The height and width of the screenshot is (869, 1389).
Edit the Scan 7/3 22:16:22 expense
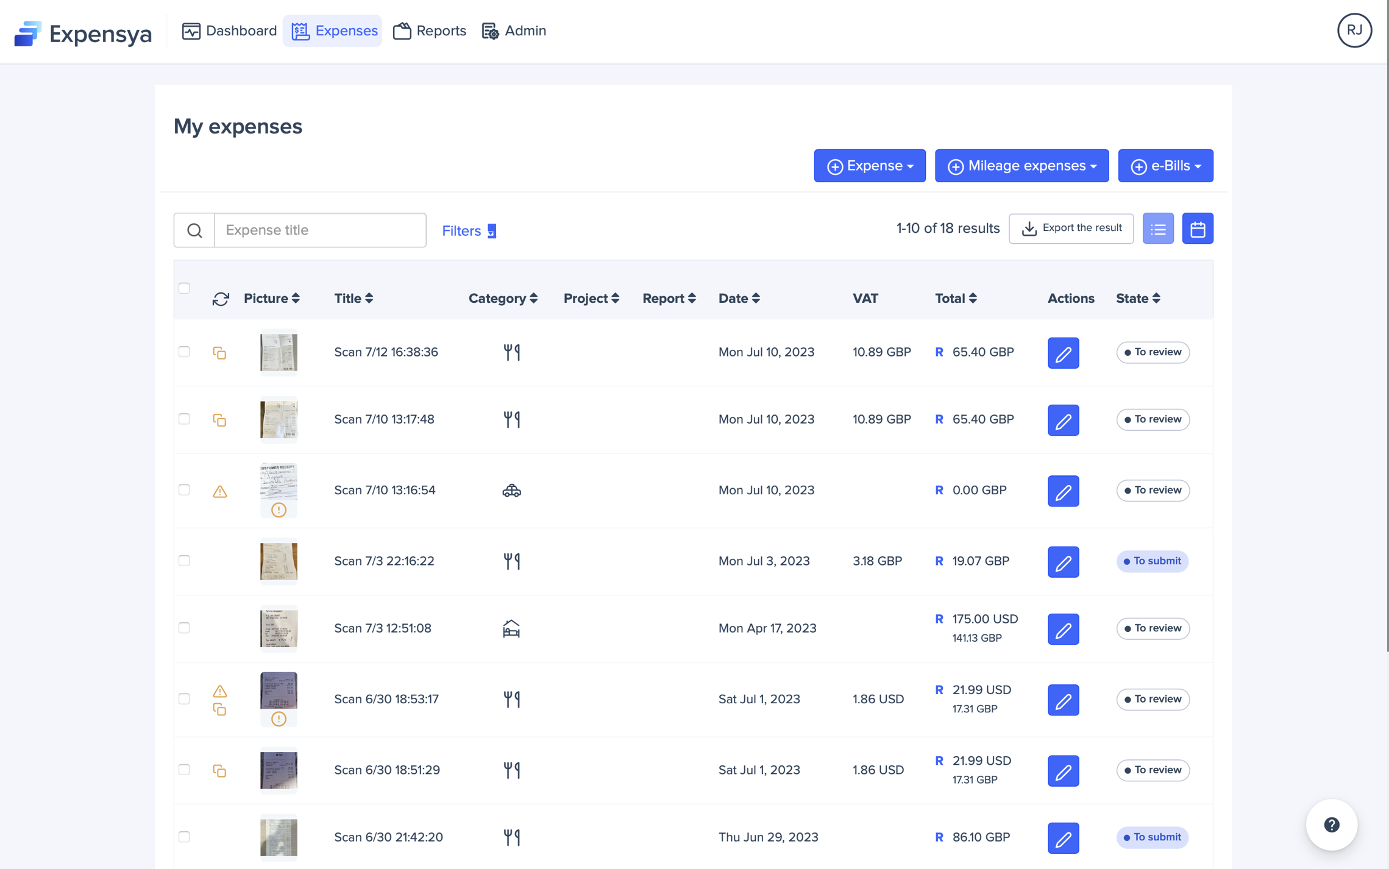pos(1062,561)
